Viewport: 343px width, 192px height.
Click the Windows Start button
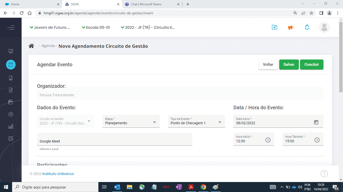click(6, 187)
